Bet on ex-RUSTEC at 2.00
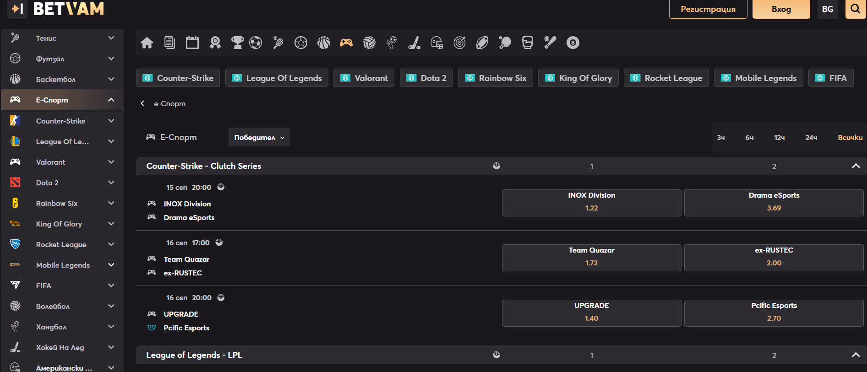 point(774,258)
